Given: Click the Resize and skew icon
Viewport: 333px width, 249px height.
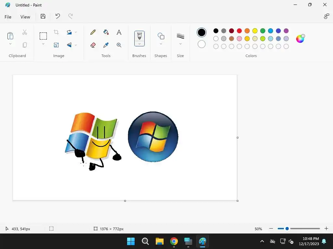Looking at the screenshot, I should point(56,45).
